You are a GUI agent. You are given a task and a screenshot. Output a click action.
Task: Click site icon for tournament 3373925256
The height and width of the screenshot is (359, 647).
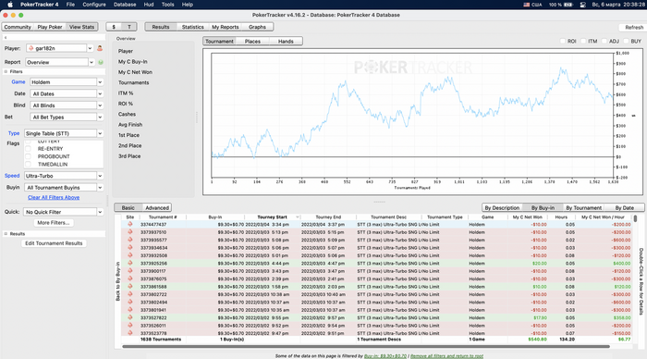130,263
